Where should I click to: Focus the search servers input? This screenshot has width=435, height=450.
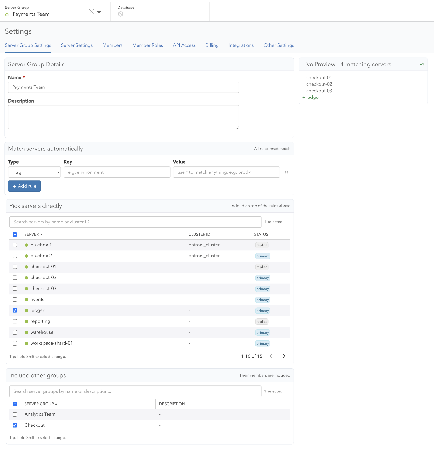[x=135, y=222]
